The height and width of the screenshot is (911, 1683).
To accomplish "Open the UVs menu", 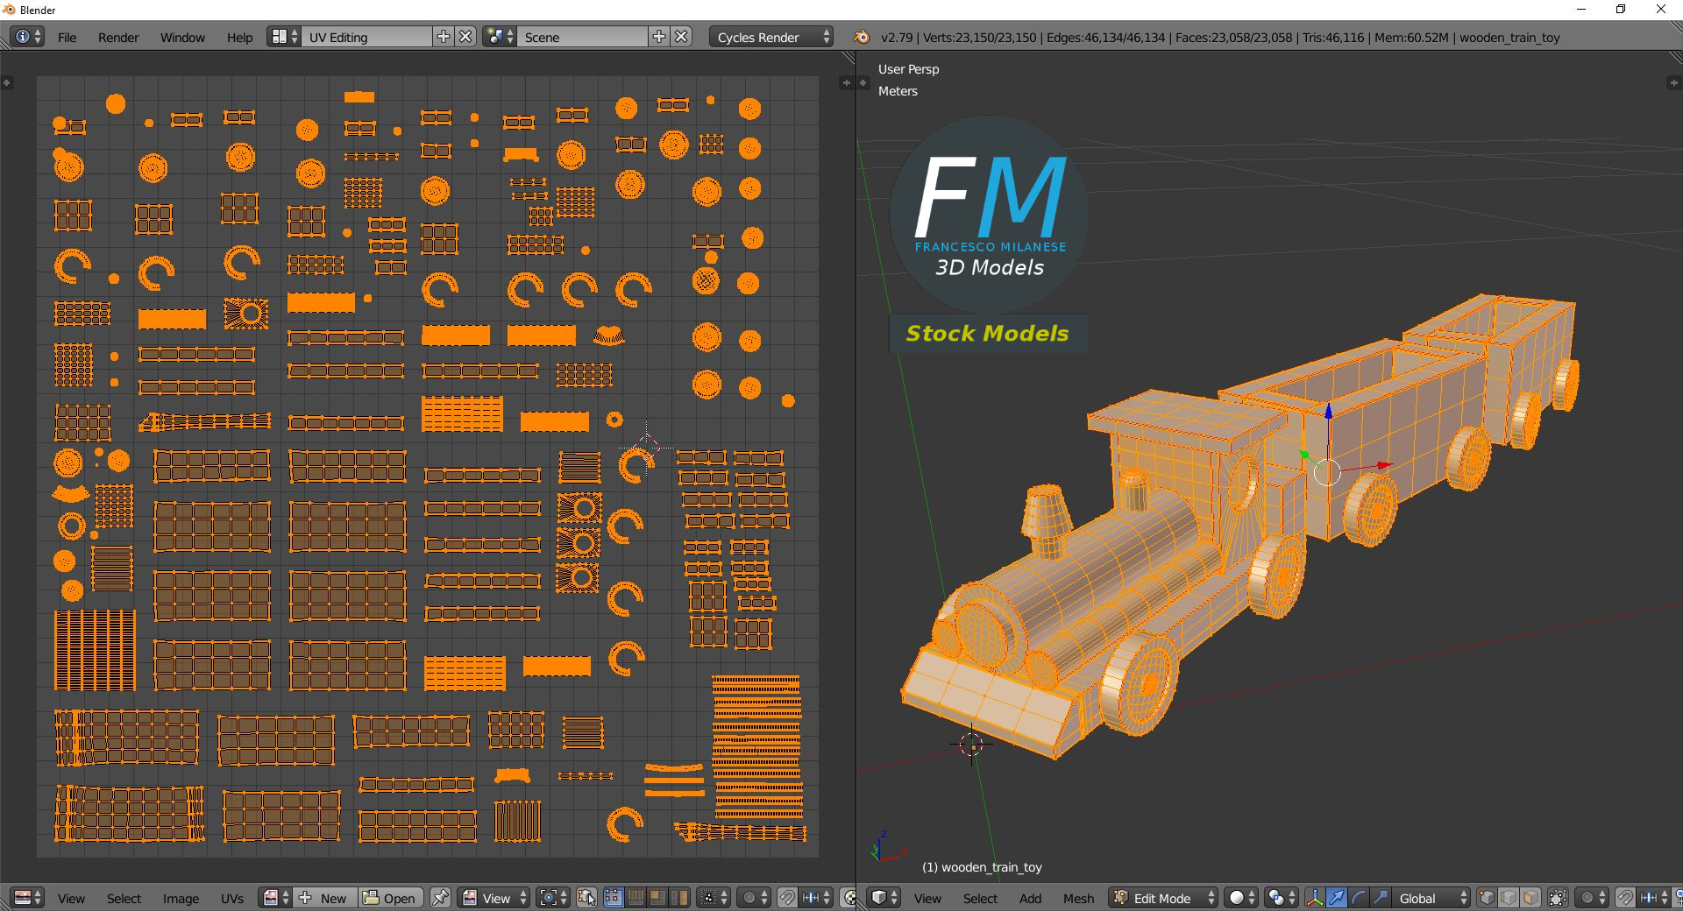I will point(232,899).
